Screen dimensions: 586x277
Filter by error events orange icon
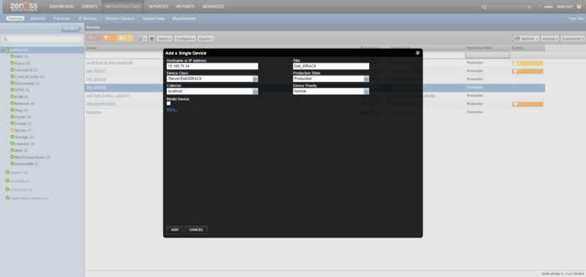pyautogui.click(x=109, y=38)
